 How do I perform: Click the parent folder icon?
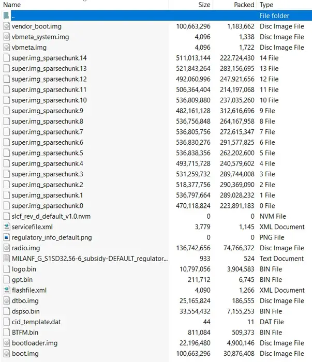coord(7,16)
